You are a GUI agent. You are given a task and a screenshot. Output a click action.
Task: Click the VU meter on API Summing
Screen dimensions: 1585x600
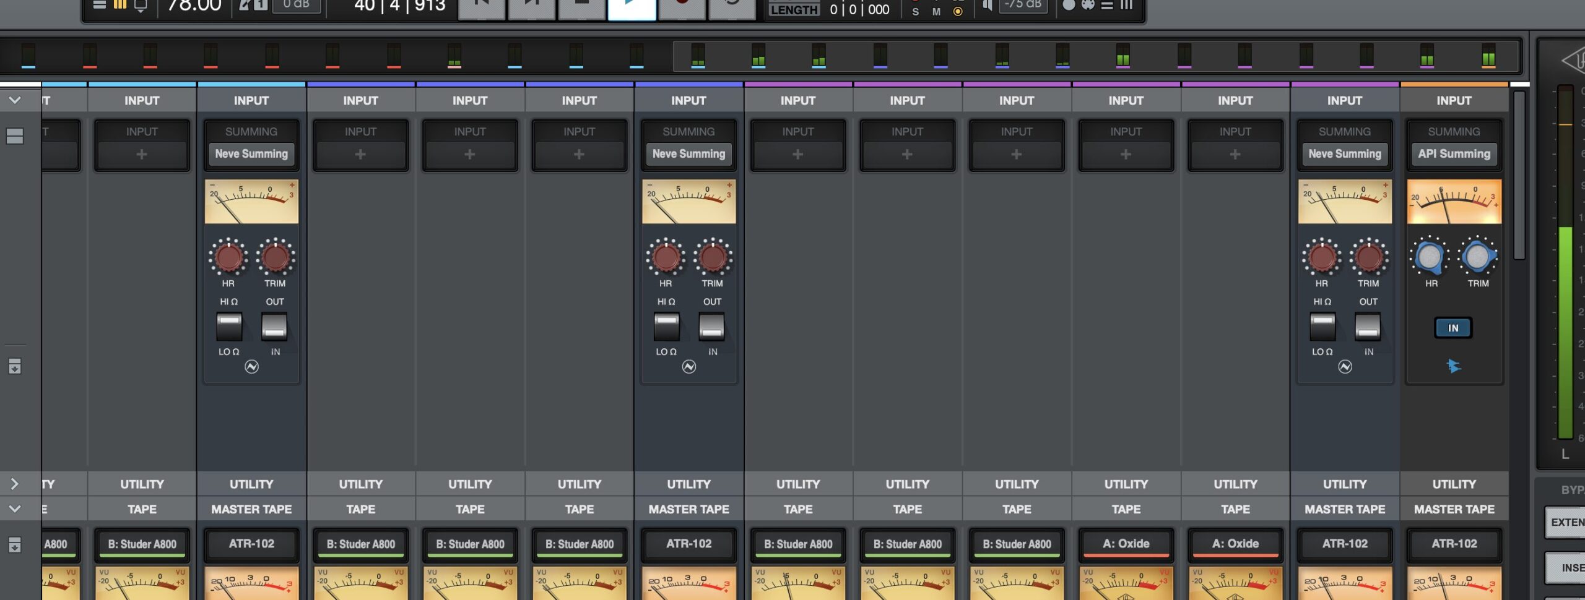coord(1454,202)
